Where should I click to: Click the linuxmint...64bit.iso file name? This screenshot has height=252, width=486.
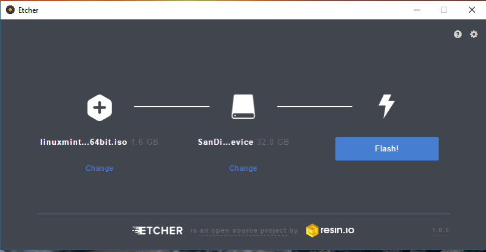84,142
